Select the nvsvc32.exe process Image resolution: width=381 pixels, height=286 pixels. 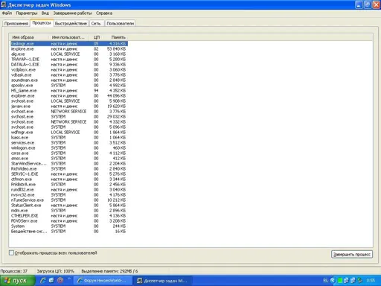[69, 195]
